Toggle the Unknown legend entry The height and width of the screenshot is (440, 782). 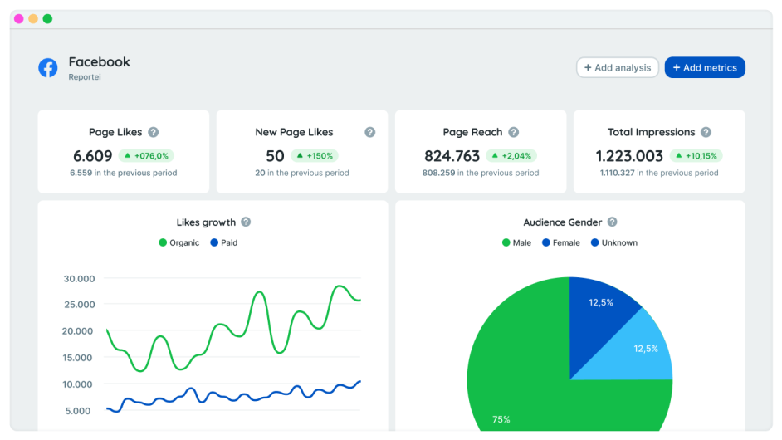(614, 242)
